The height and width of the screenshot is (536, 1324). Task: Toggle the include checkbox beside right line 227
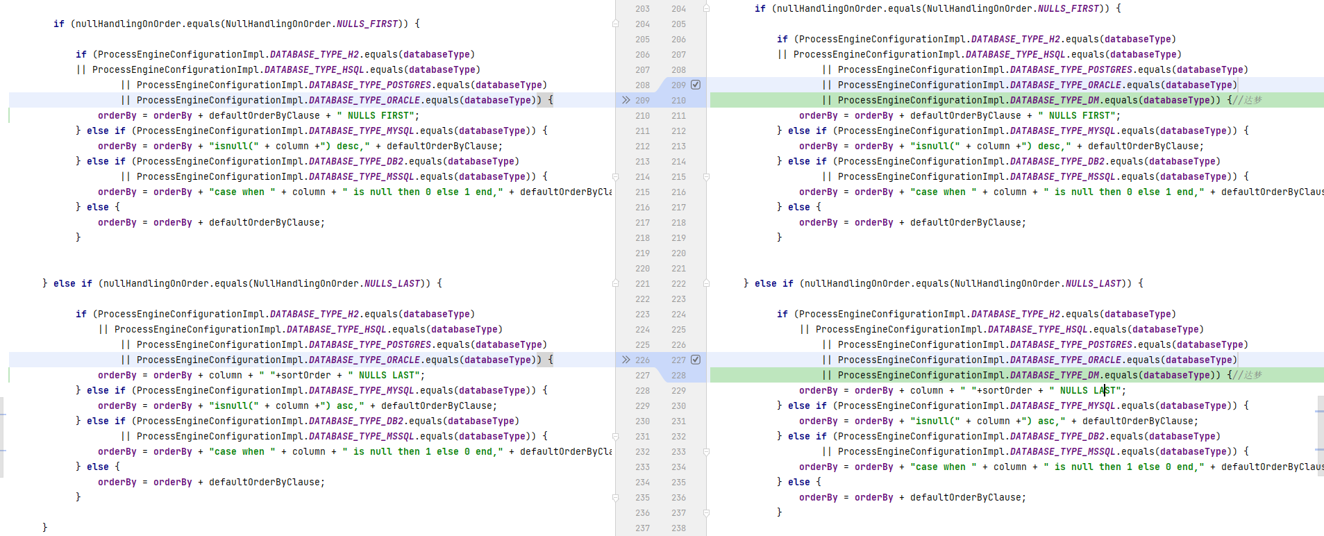(x=696, y=360)
